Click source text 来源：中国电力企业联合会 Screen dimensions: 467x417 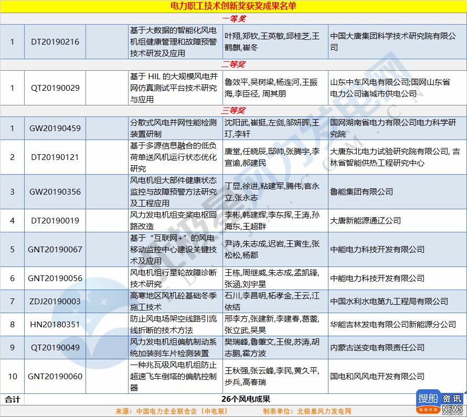172,411
